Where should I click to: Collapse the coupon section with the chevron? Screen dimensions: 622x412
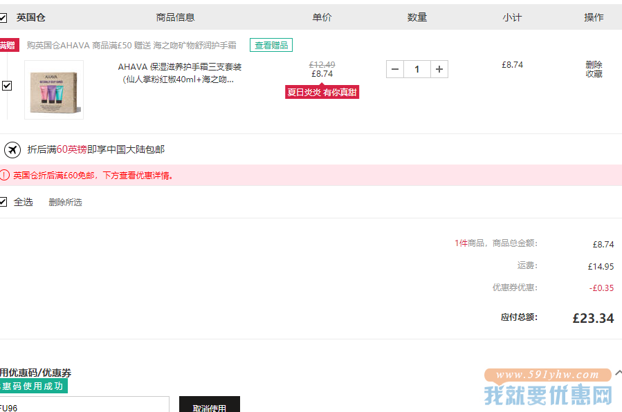tap(618, 373)
